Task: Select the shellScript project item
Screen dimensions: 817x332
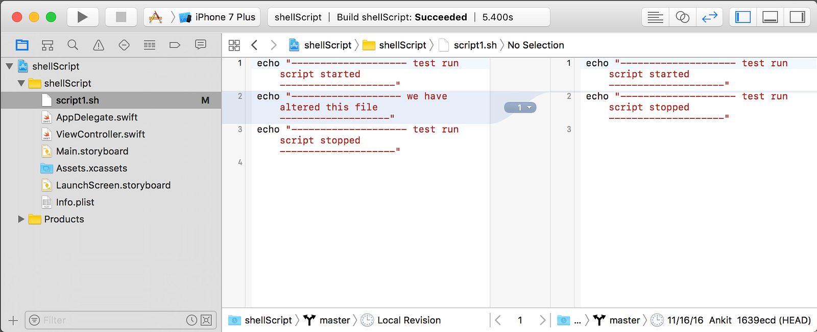Action: [56, 66]
